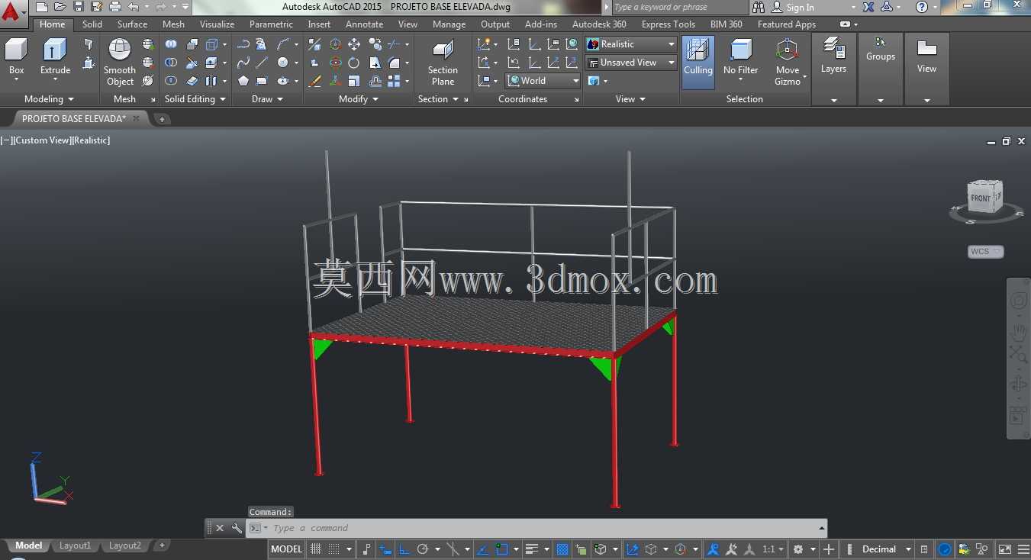Open the Workspace Switching gear icon
1031x560 pixels.
click(x=798, y=549)
